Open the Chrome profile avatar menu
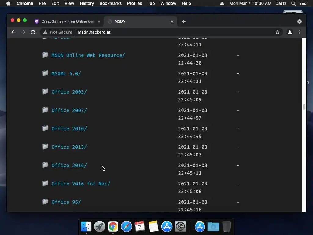Image resolution: width=313 pixels, height=235 pixels. (x=290, y=32)
